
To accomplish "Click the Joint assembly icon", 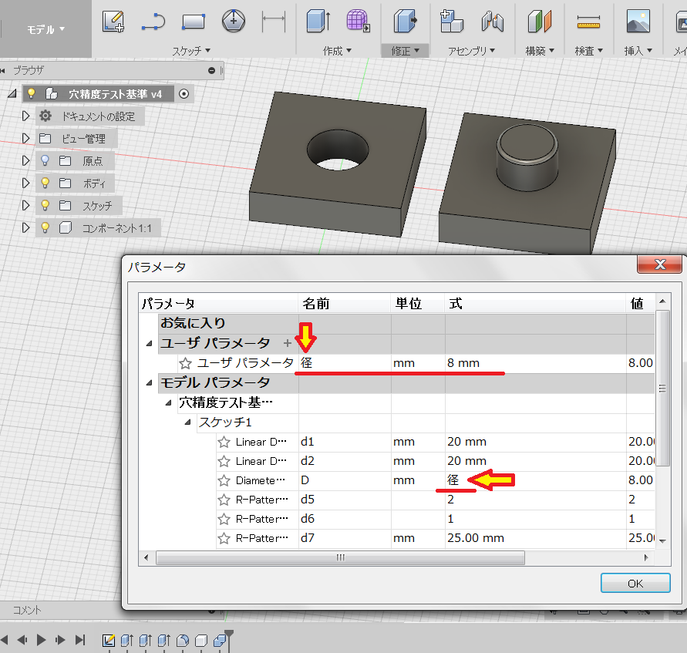I will coord(492,22).
